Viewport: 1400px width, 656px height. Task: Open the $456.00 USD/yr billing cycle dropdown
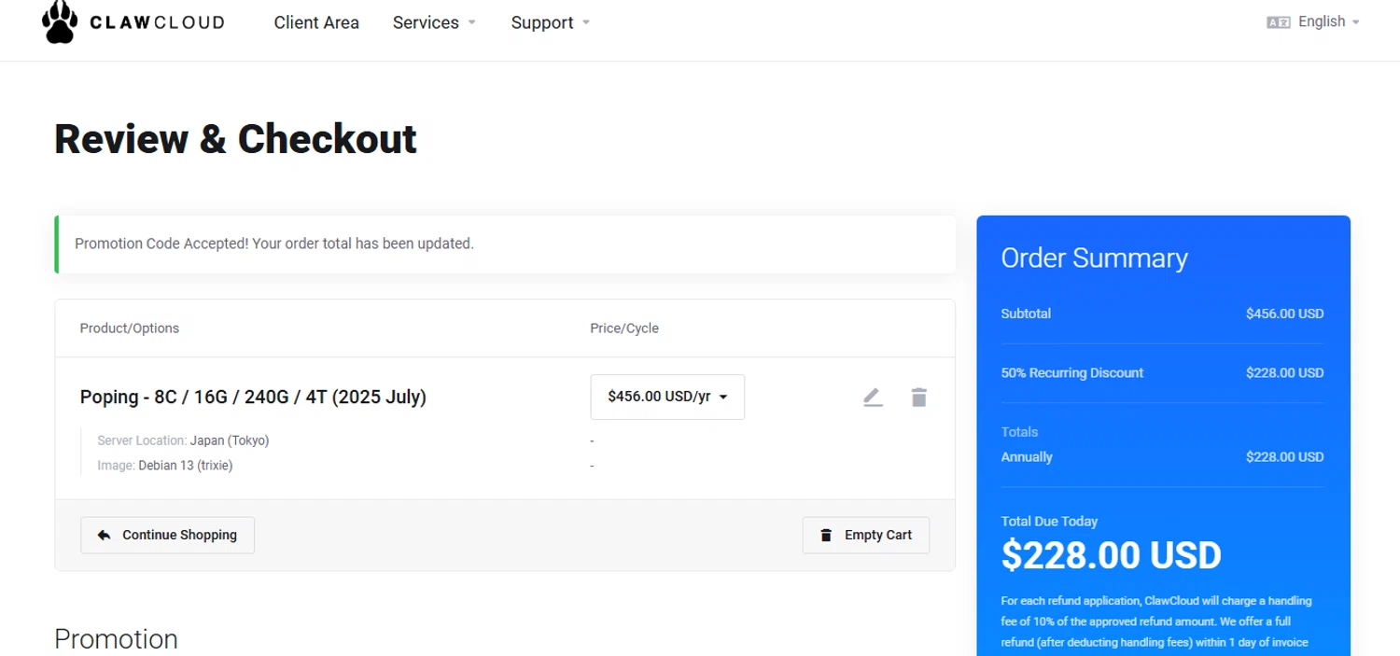667,397
